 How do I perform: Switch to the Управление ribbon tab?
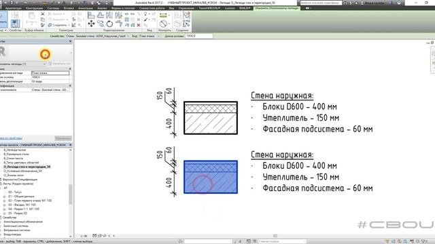pos(186,8)
